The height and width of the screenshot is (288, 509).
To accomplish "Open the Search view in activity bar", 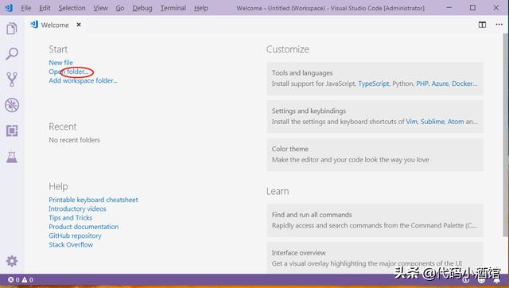I will click(12, 54).
